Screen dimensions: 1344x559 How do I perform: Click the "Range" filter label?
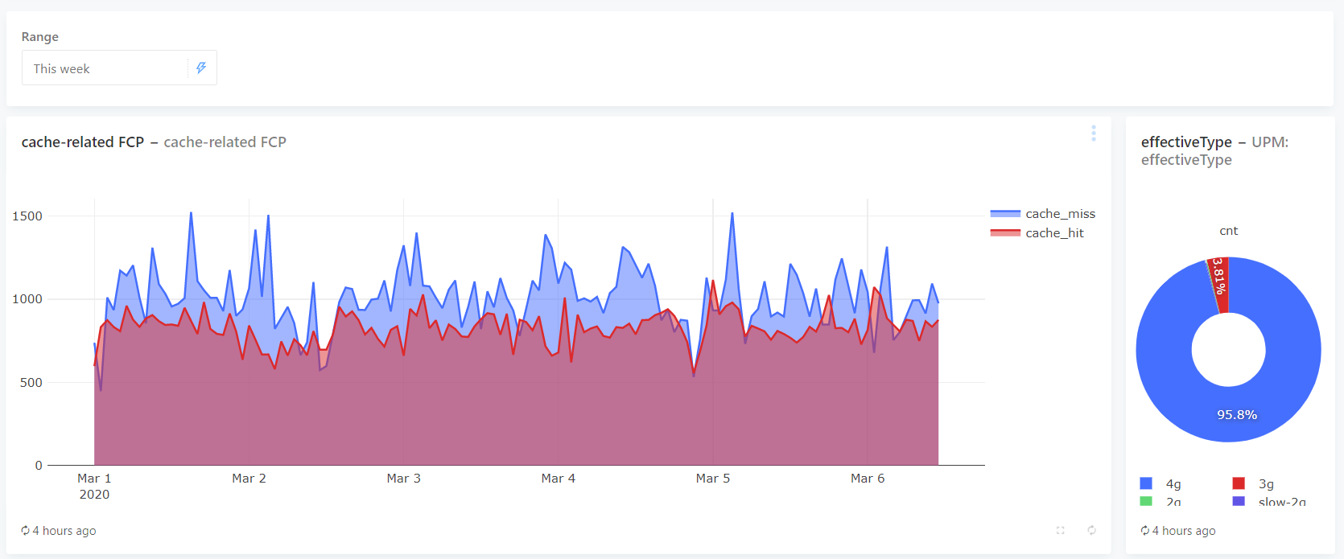(x=40, y=37)
